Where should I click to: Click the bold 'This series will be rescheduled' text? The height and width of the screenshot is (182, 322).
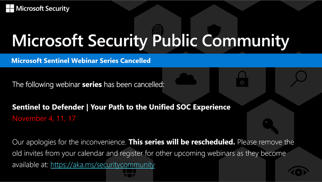pyautogui.click(x=182, y=142)
